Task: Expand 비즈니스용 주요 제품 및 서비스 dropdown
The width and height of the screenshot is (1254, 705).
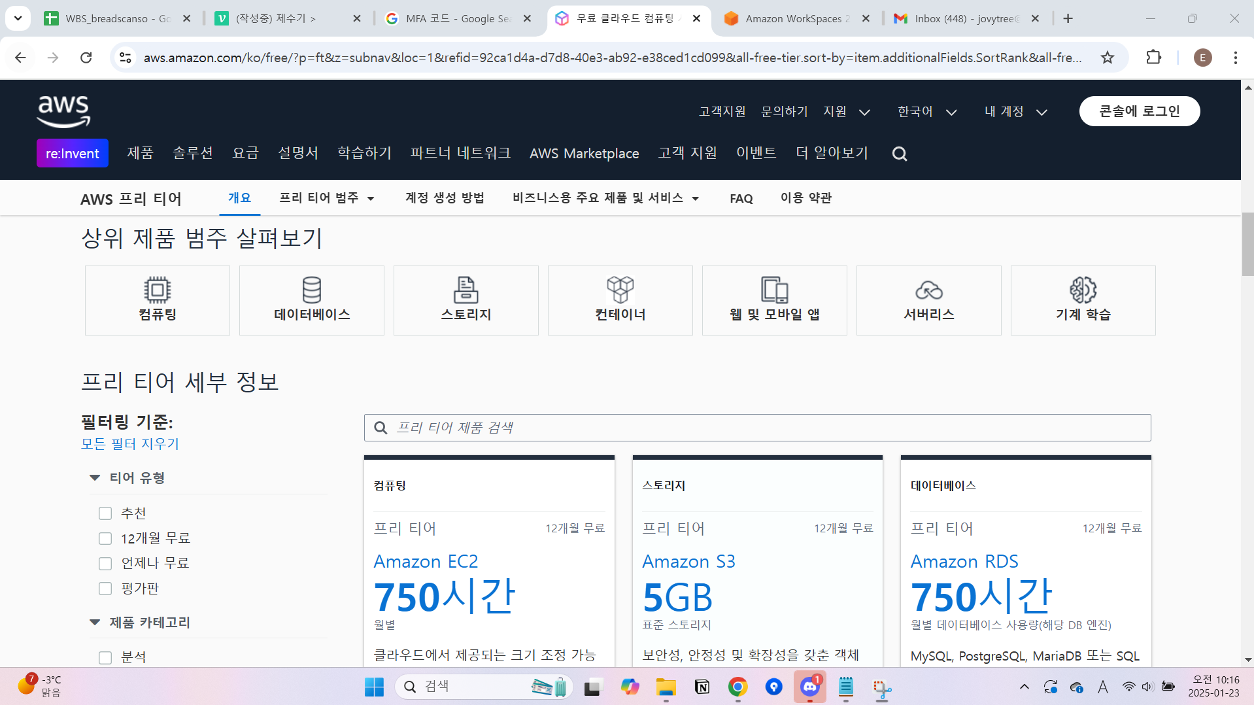Action: (605, 198)
